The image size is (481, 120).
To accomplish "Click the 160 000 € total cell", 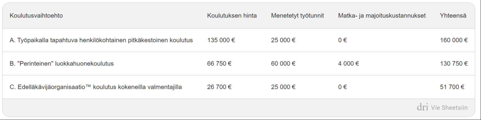I will [454, 40].
